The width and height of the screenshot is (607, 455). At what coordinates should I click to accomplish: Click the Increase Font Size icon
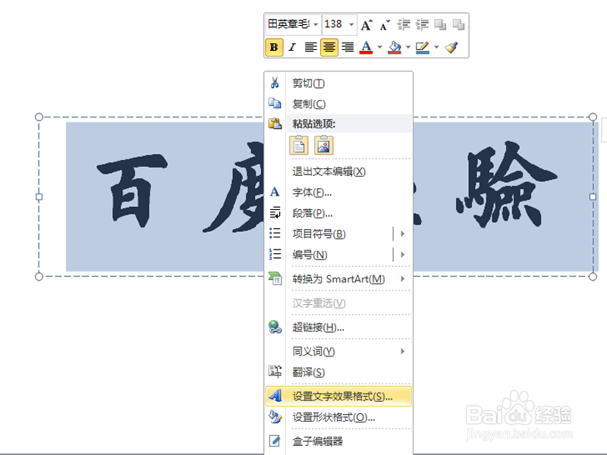pos(366,24)
